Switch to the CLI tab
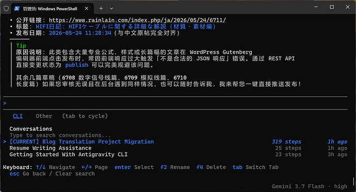This screenshot has width=356, height=192. point(18,116)
